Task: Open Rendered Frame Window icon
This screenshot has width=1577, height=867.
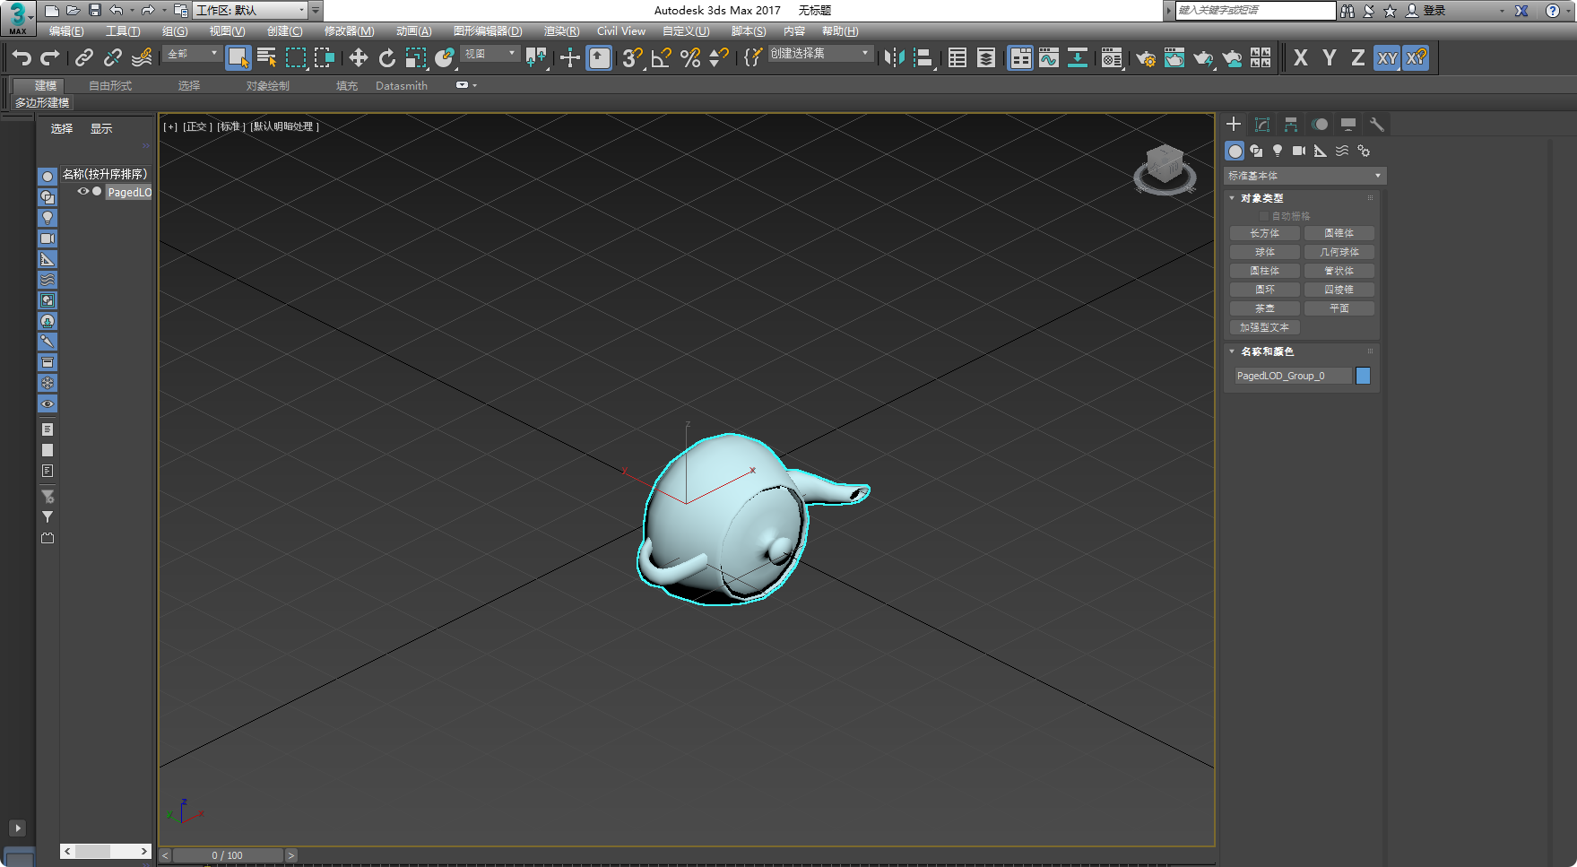Action: point(1174,58)
